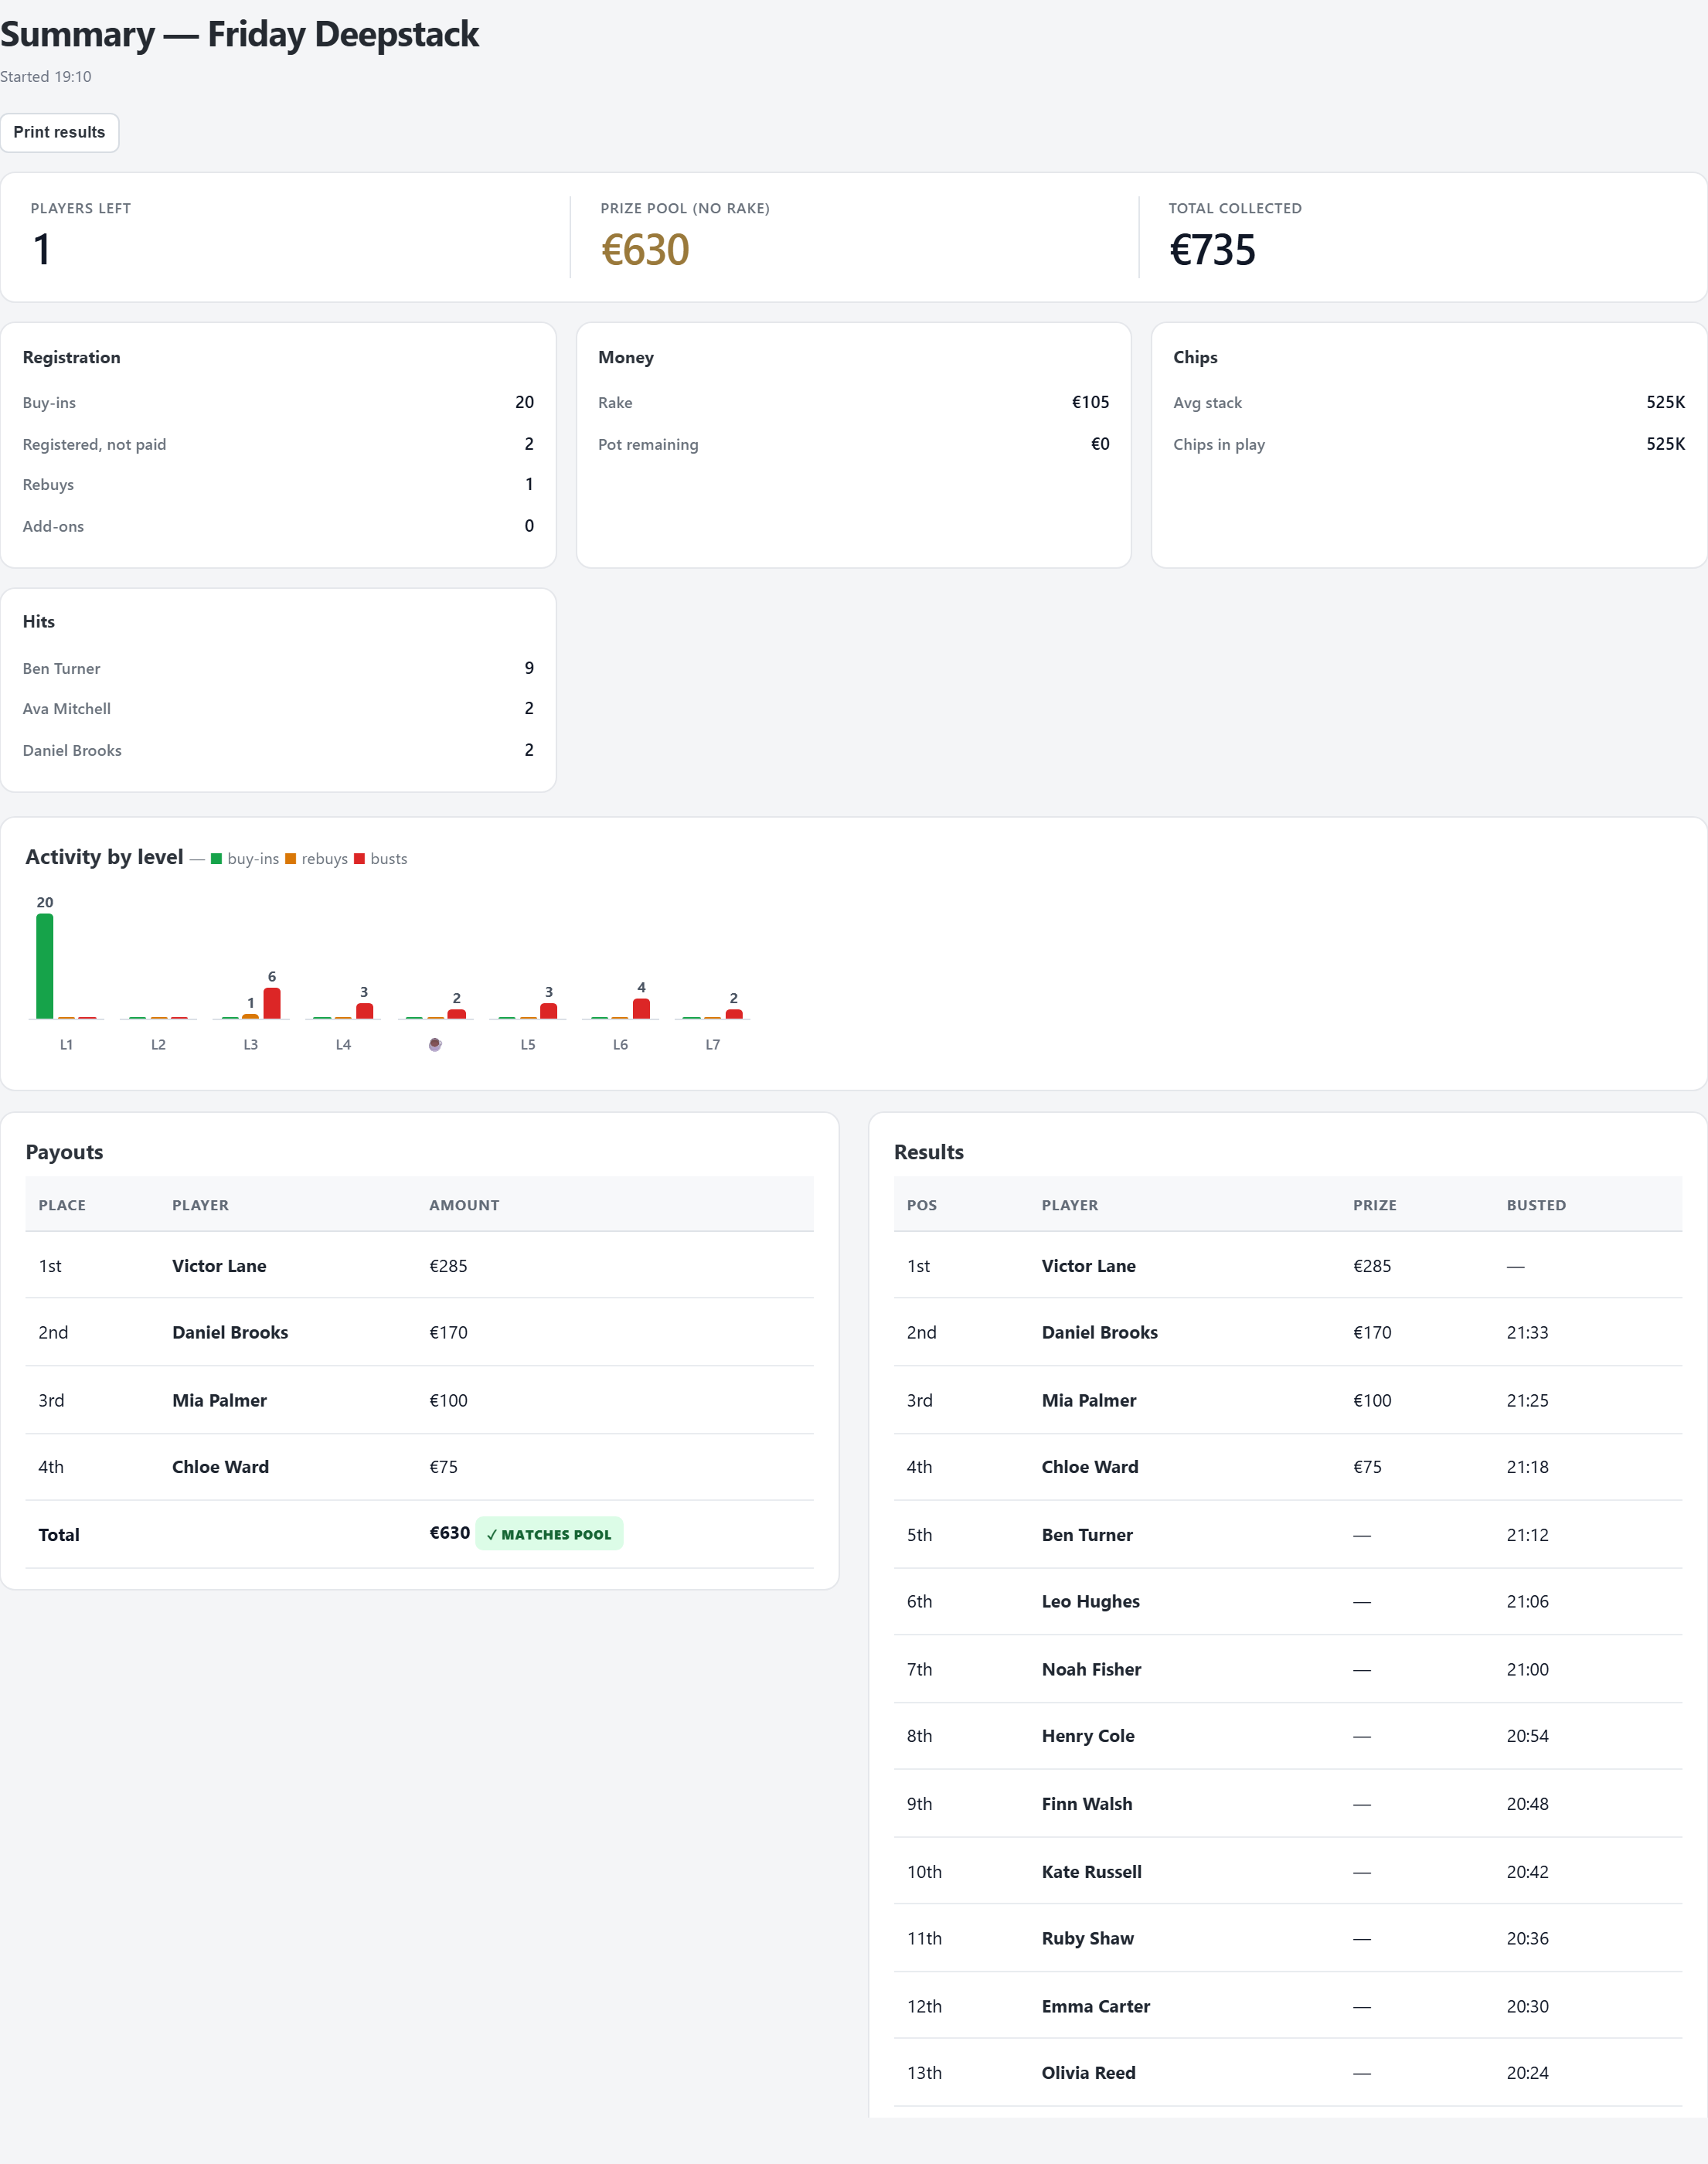The image size is (1708, 2164).
Task: Click Victor Lane in the Payouts table
Action: click(219, 1266)
